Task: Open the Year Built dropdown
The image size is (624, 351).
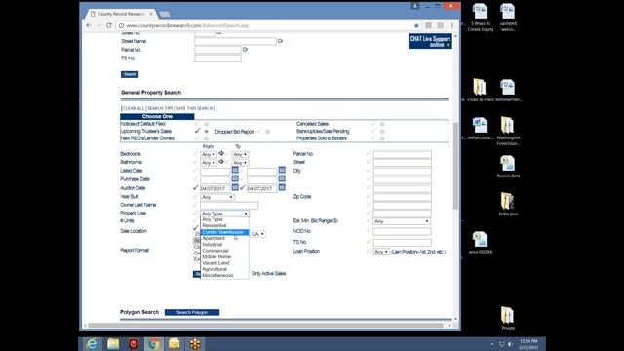Action: click(216, 197)
